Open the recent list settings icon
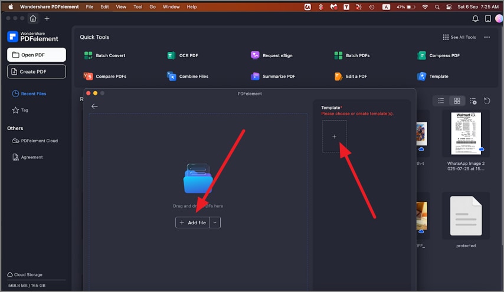Screen dimensions: 504x292 click(x=473, y=101)
